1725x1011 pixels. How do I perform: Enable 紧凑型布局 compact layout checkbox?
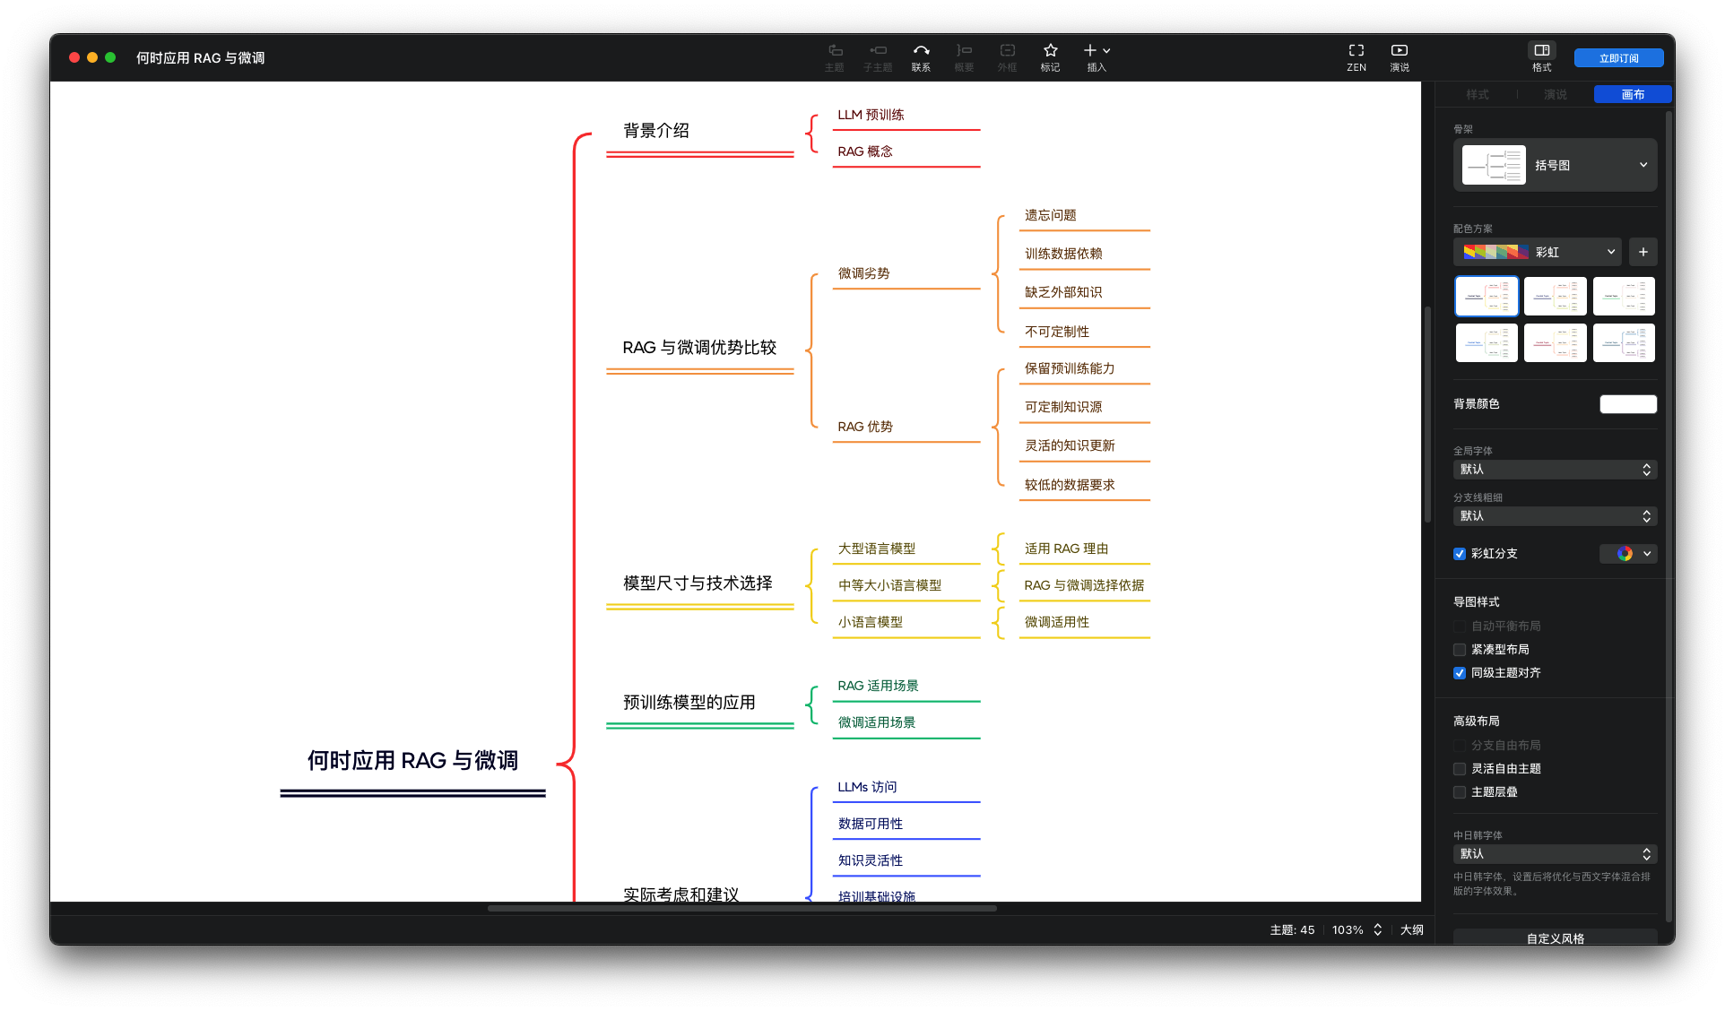[x=1460, y=650]
